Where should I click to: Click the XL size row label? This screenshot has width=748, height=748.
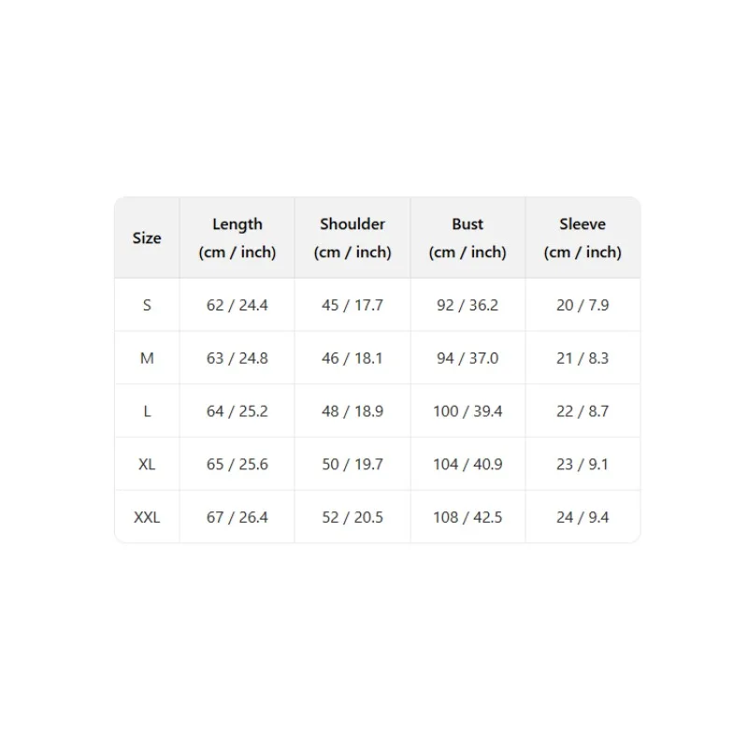pos(147,464)
